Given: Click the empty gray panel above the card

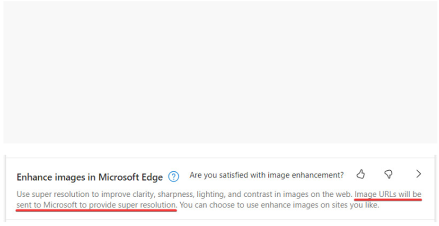Looking at the screenshot, I should pyautogui.click(x=220, y=72).
